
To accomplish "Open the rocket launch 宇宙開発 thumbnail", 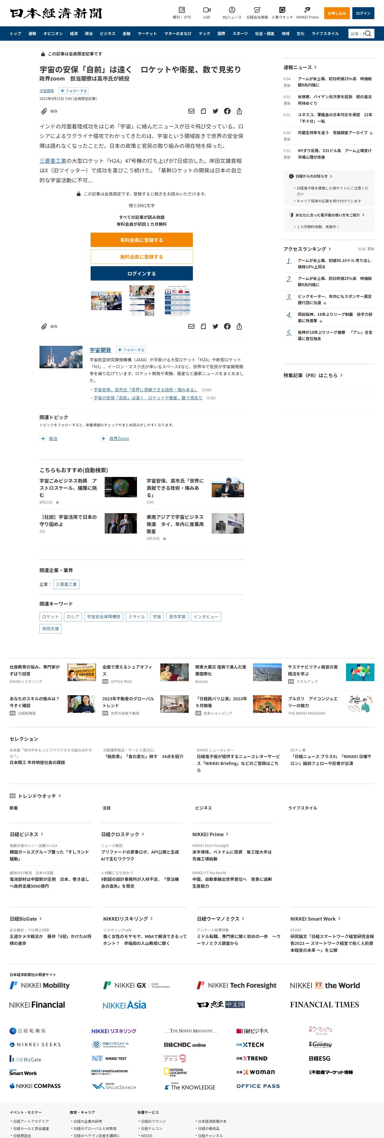I will (x=61, y=357).
